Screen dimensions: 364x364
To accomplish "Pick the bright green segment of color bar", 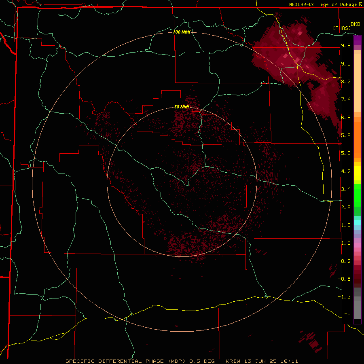I will pos(357,195).
